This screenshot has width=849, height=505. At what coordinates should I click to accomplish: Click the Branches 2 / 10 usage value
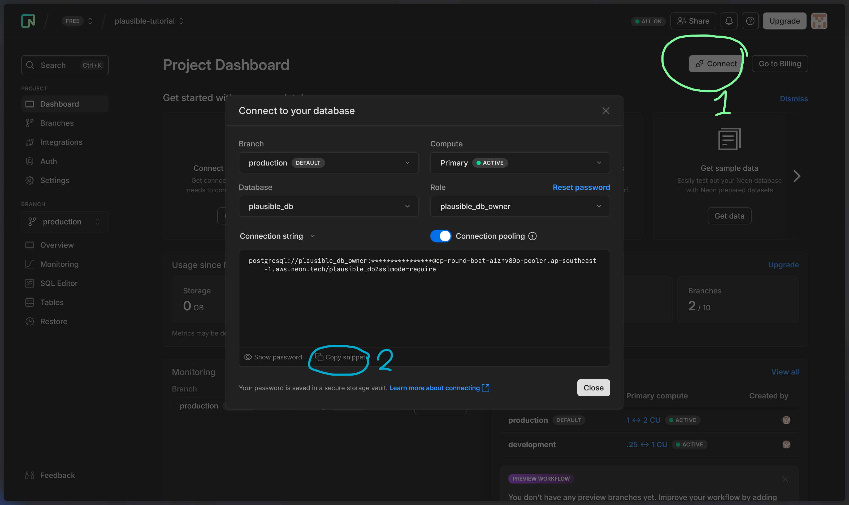coord(699,306)
